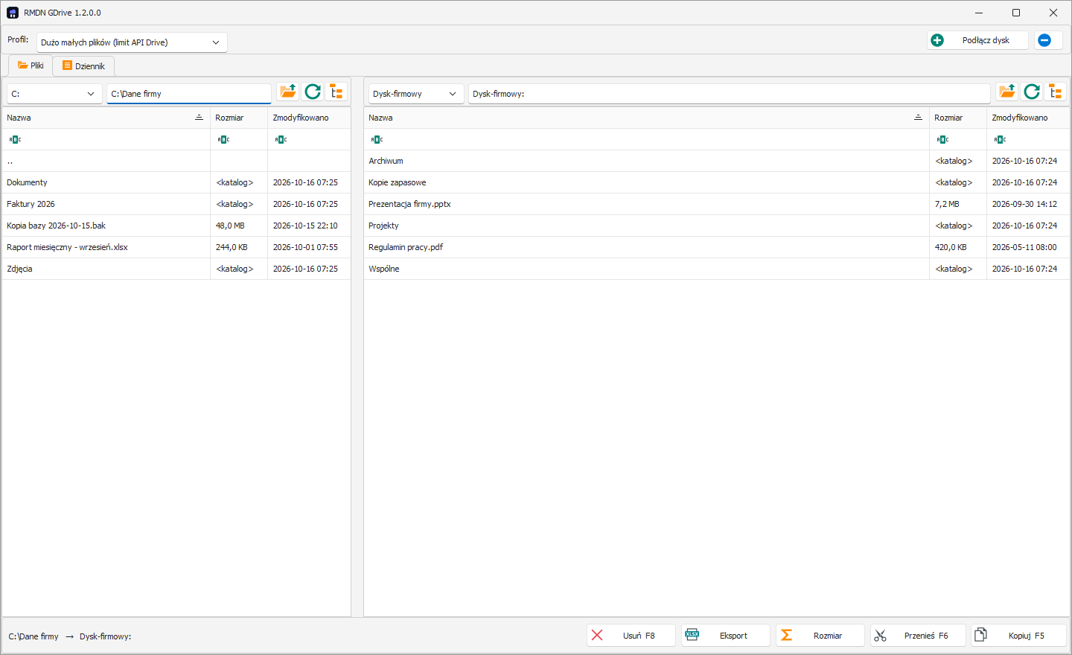Click the C:\Dane firmy path field
The height and width of the screenshot is (655, 1072).
189,94
